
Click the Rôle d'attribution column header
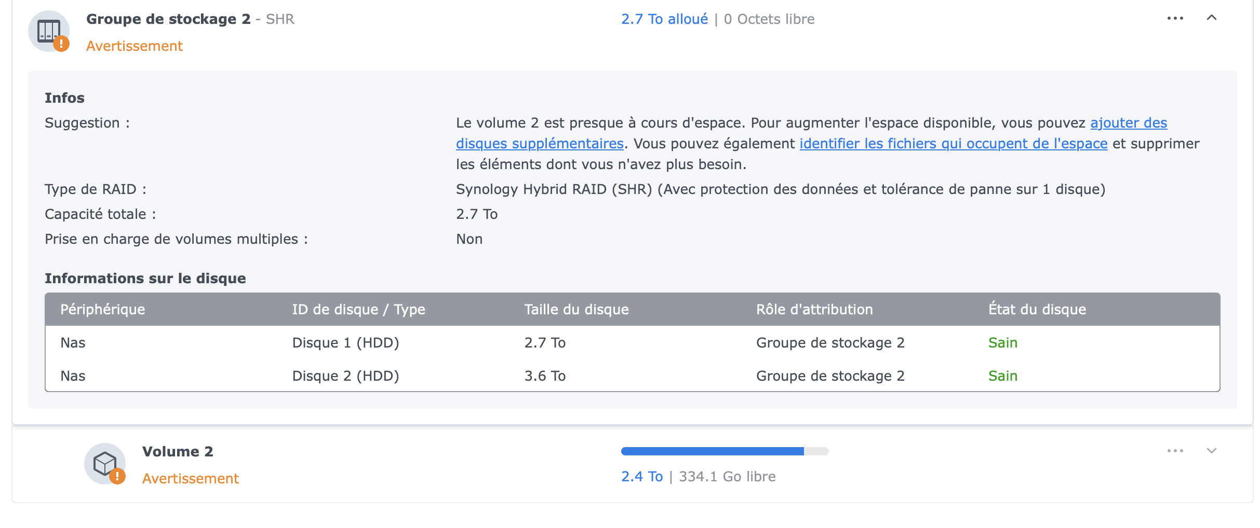point(814,309)
